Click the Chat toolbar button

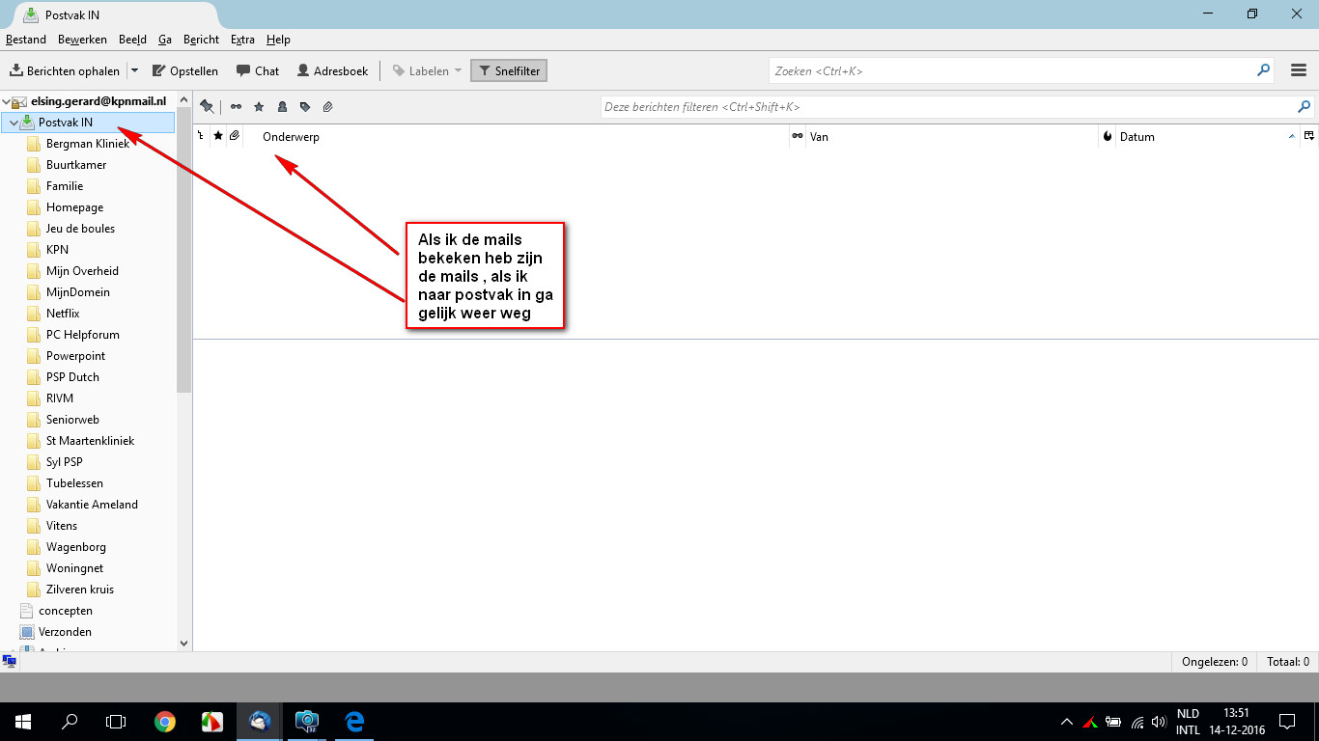tap(258, 70)
